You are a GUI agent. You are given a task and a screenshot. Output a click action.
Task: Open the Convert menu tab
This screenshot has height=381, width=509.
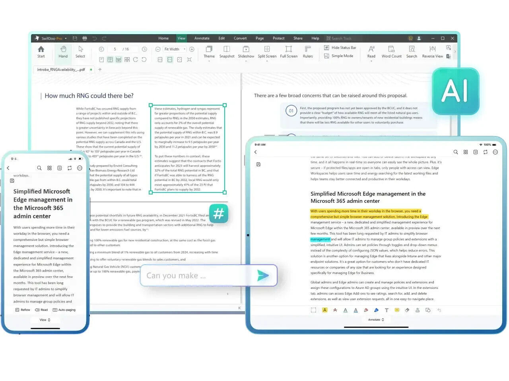tap(240, 38)
